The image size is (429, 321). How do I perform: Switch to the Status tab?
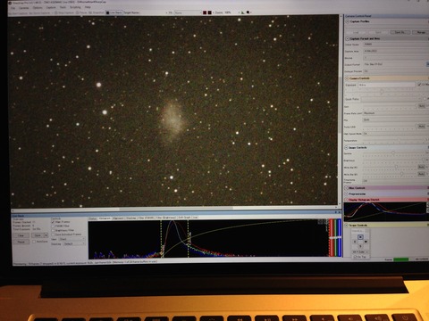93,218
